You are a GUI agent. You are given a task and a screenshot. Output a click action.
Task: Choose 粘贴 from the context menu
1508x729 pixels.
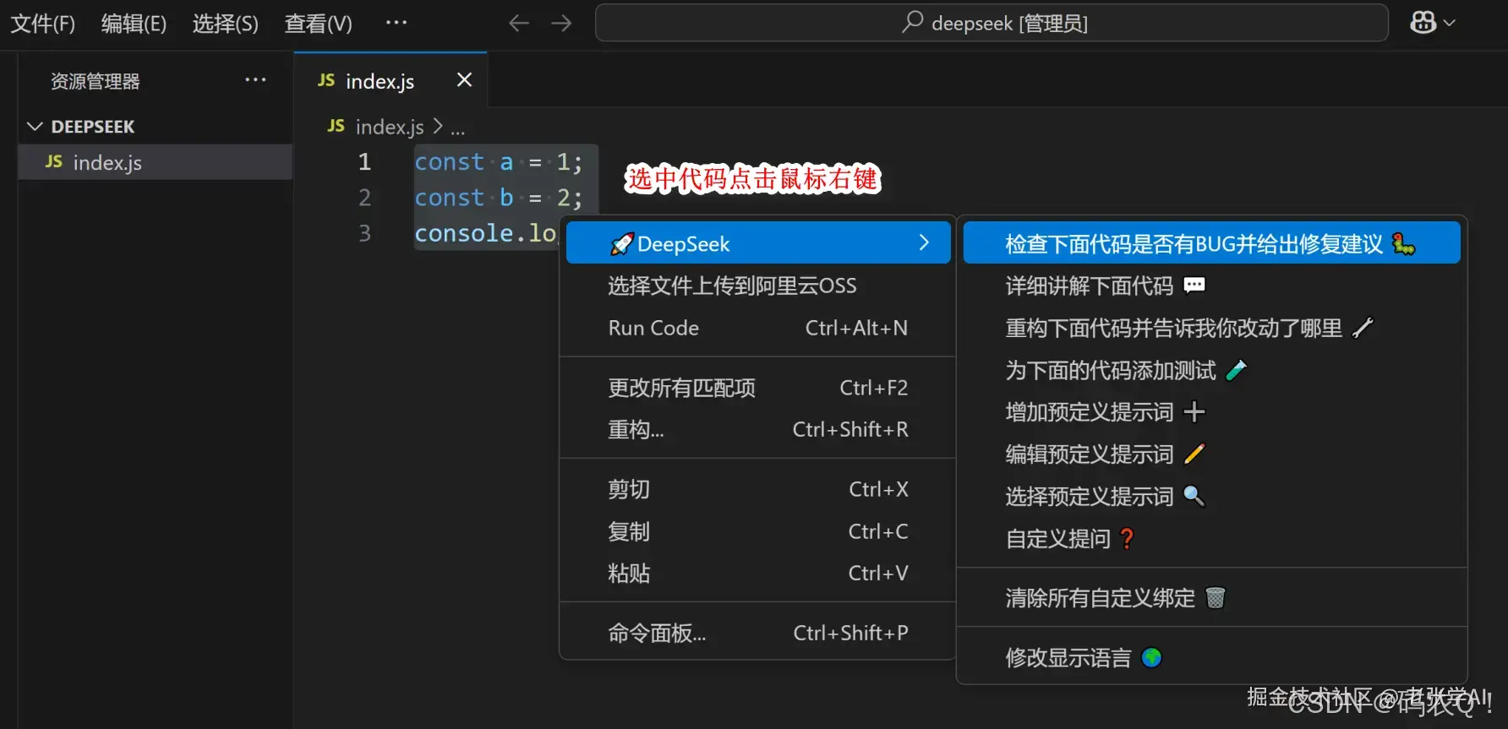[x=758, y=574]
